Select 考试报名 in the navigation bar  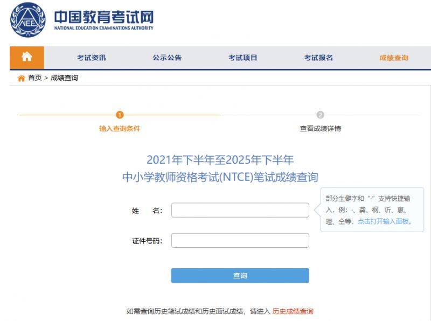click(x=318, y=58)
